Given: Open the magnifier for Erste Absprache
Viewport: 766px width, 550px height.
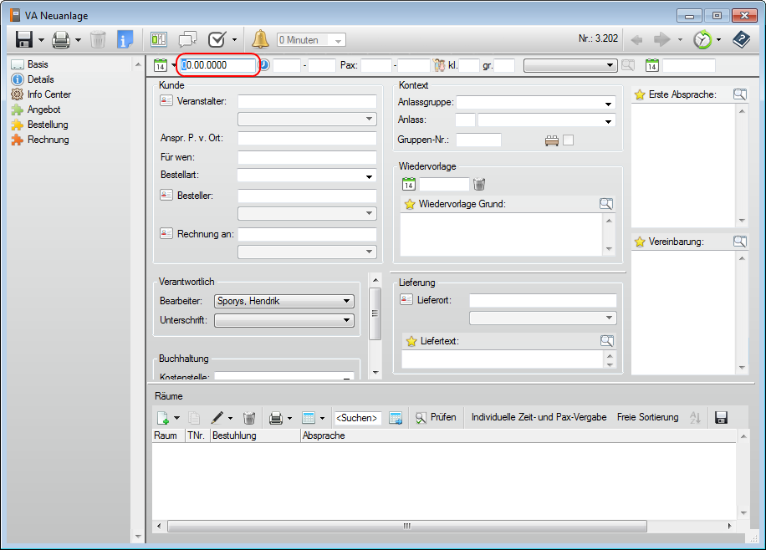Looking at the screenshot, I should (739, 94).
